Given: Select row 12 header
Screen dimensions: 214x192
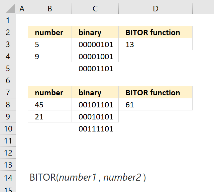Looking at the screenshot, I should click(x=8, y=153).
